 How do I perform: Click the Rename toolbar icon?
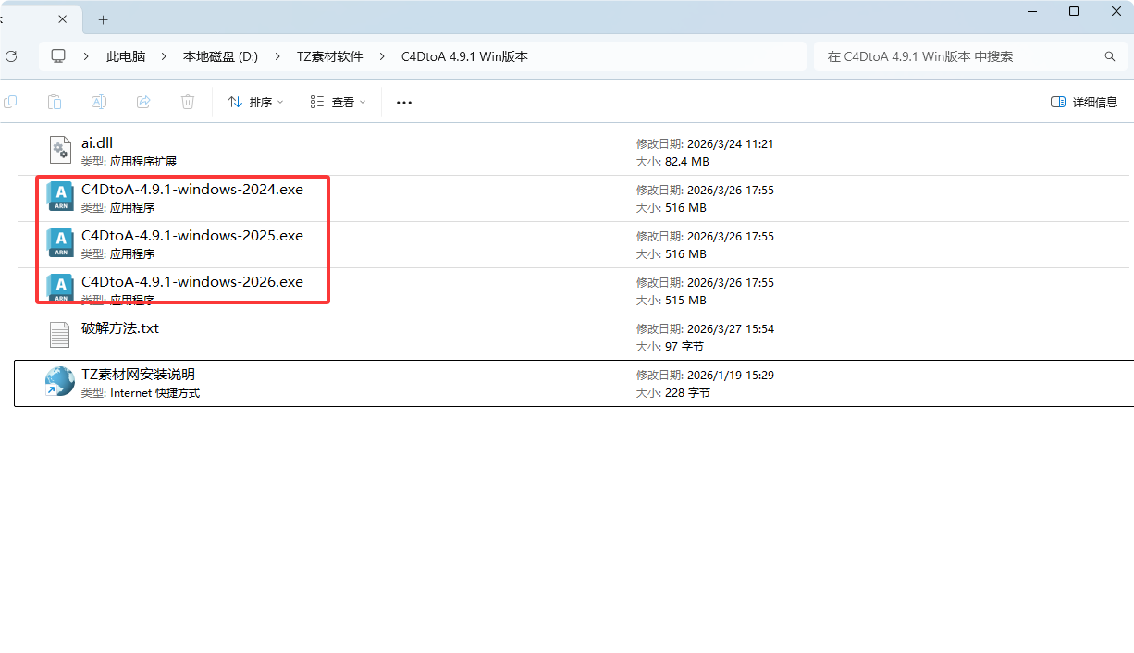click(x=99, y=102)
